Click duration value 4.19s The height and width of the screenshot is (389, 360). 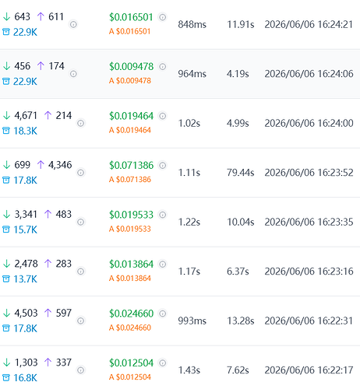click(238, 74)
